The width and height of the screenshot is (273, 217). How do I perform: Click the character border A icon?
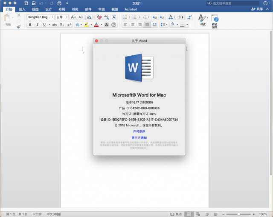click(x=114, y=17)
